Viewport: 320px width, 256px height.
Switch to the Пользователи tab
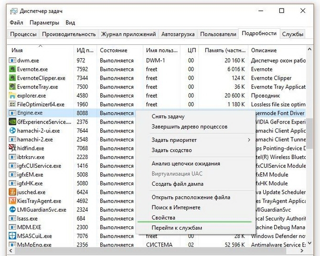218,34
